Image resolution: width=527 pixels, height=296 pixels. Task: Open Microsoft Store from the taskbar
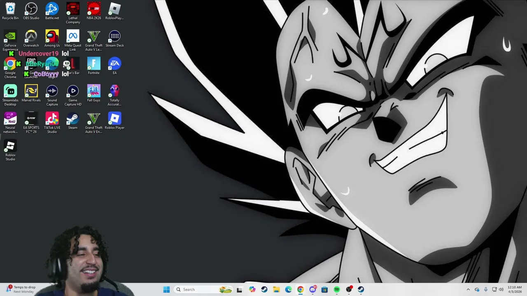click(324, 289)
